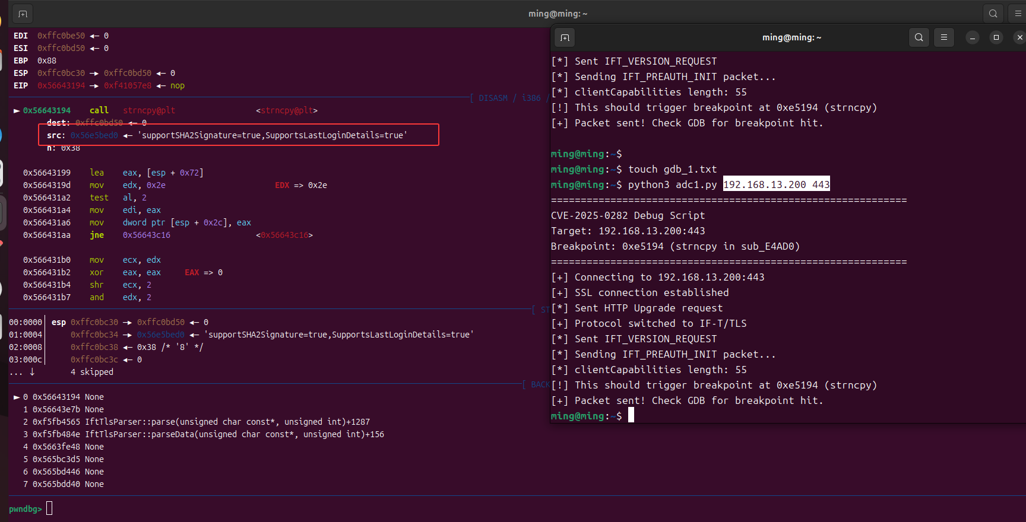
Task: Minimize the front terminal window
Action: [x=972, y=37]
